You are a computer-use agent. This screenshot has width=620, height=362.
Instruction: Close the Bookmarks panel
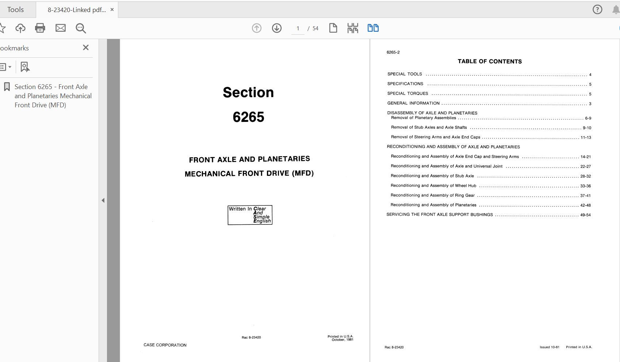point(86,47)
